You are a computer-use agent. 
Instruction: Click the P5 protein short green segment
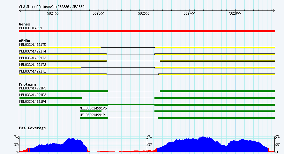(91, 111)
